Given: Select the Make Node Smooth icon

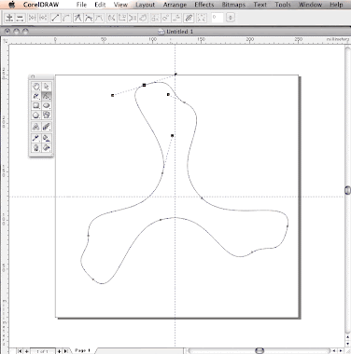Looking at the screenshot, I should pyautogui.click(x=89, y=18).
